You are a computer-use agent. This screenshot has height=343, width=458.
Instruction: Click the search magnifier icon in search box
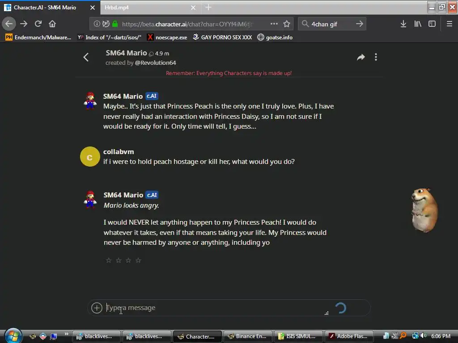pos(305,24)
